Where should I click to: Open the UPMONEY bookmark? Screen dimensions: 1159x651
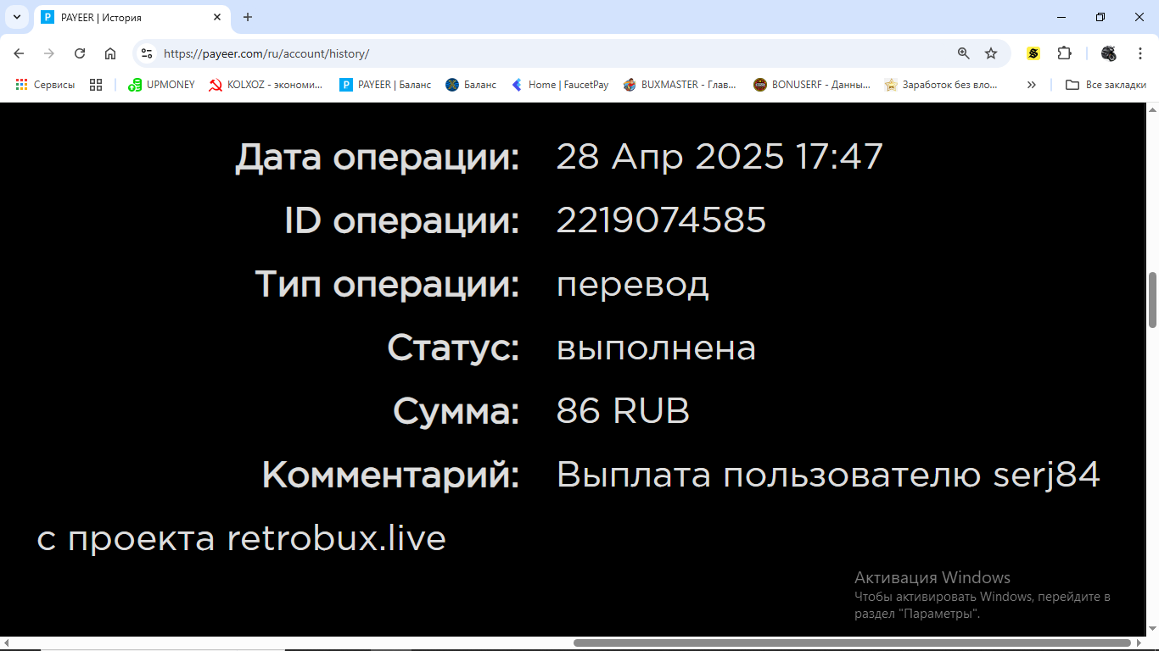[161, 85]
